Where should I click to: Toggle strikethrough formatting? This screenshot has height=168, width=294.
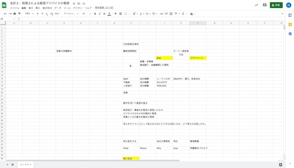(104, 14)
